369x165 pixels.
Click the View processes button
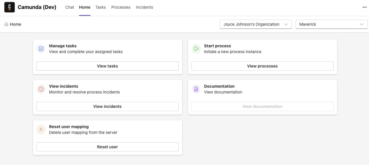pyautogui.click(x=263, y=66)
